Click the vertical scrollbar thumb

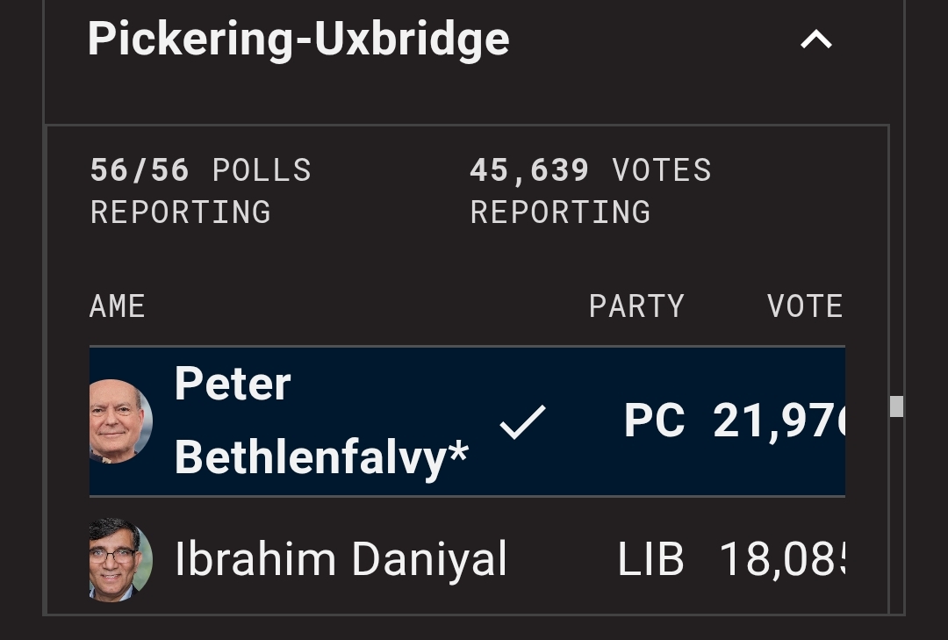(x=896, y=406)
